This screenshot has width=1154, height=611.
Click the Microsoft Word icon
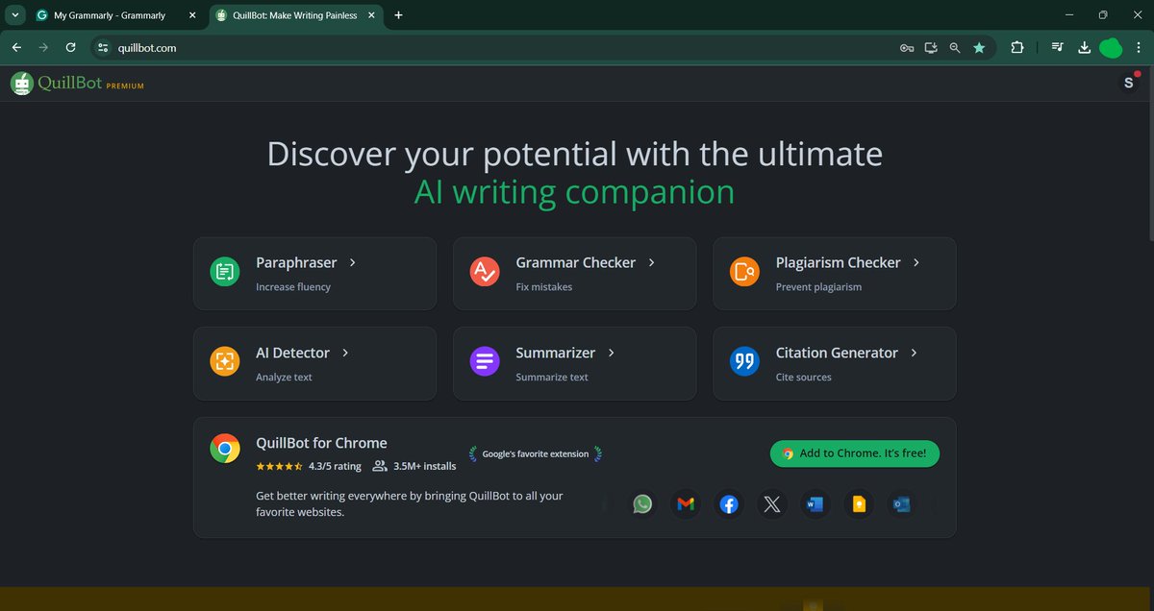pyautogui.click(x=815, y=504)
